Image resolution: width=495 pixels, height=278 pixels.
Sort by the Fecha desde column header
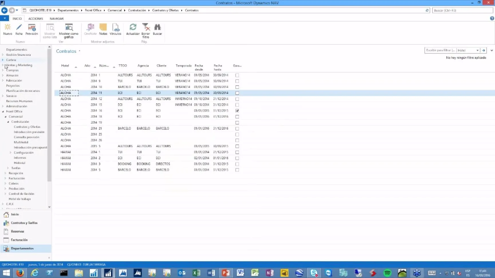(x=199, y=67)
